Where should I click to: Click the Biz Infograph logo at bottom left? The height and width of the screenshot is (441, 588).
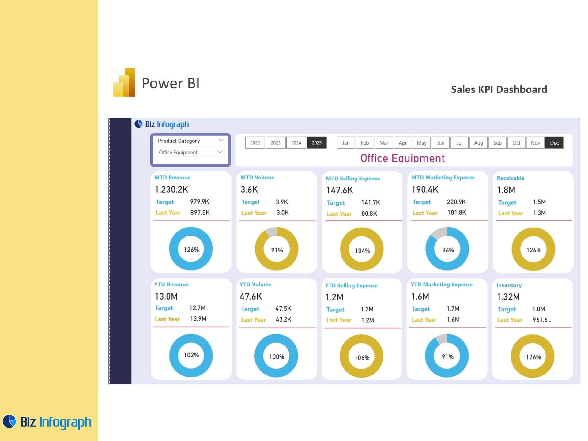pyautogui.click(x=47, y=422)
